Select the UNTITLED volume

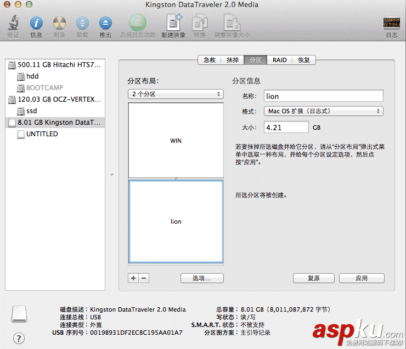tap(55, 134)
